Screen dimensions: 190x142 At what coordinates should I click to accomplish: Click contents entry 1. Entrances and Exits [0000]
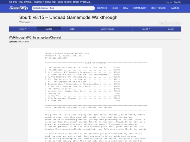coord(82,68)
